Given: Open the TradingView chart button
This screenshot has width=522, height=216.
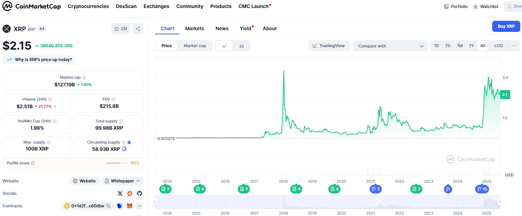Looking at the screenshot, I should tap(329, 46).
